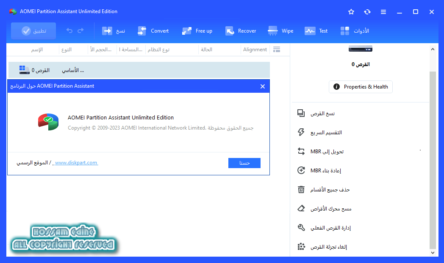This screenshot has height=263, width=444.
Task: Click the refresh icon in title bar
Action: [367, 12]
